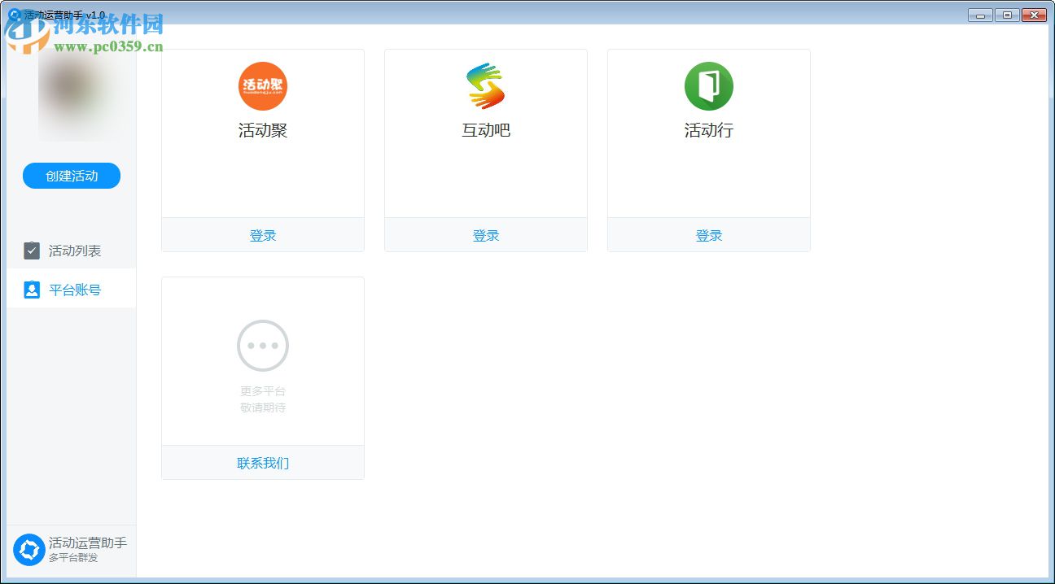
Task: Click 登录 under the 活动行 card
Action: coord(708,235)
